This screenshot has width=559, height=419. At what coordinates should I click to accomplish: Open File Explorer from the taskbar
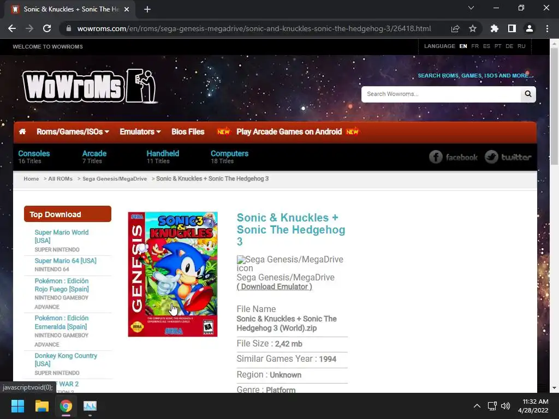[41, 406]
